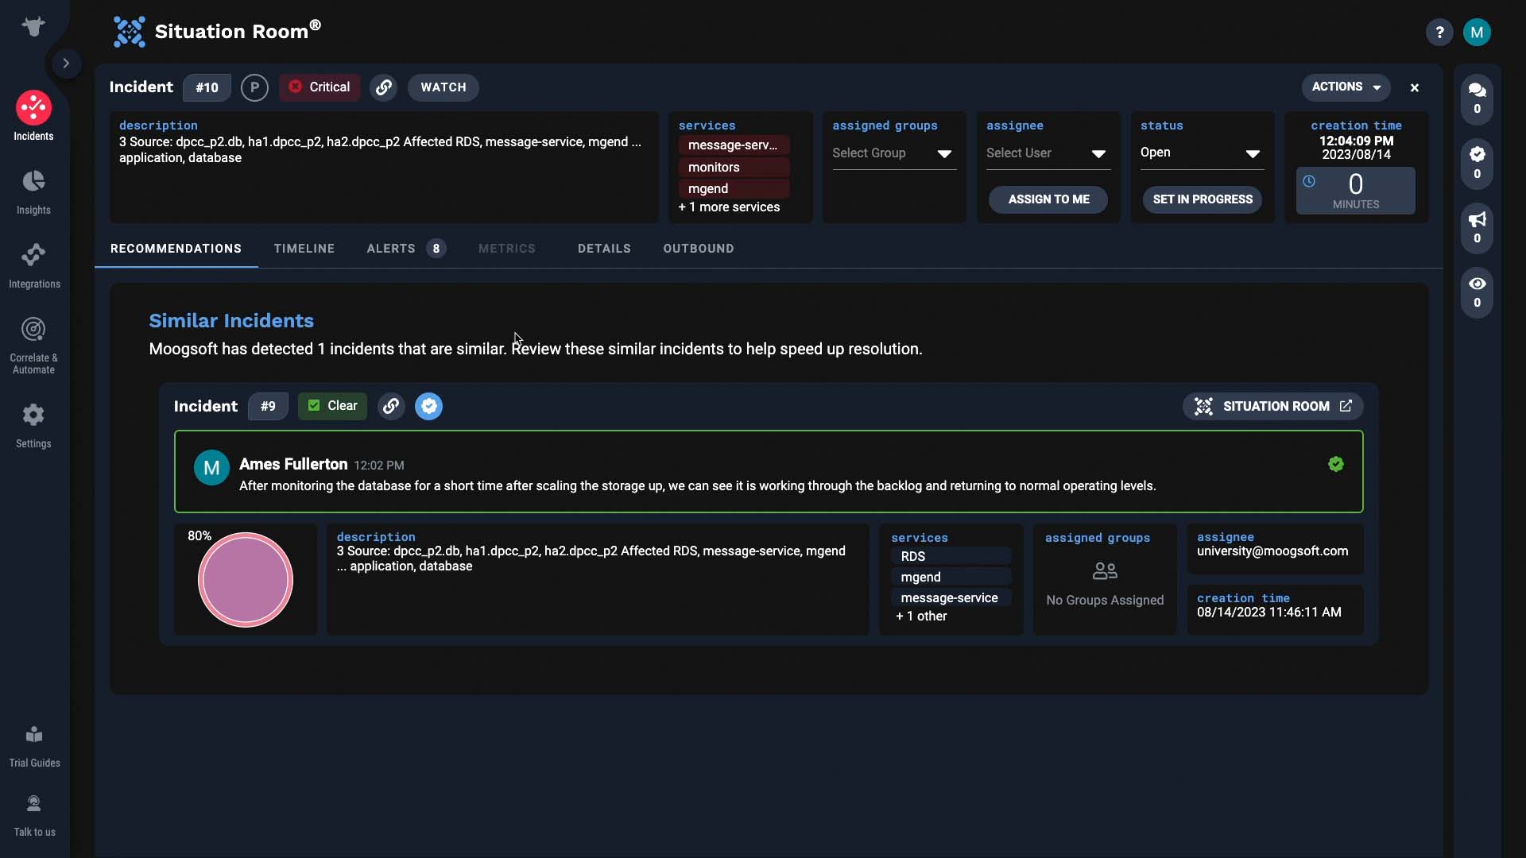
Task: Click the 0 MINUTES timer box
Action: 1355,191
